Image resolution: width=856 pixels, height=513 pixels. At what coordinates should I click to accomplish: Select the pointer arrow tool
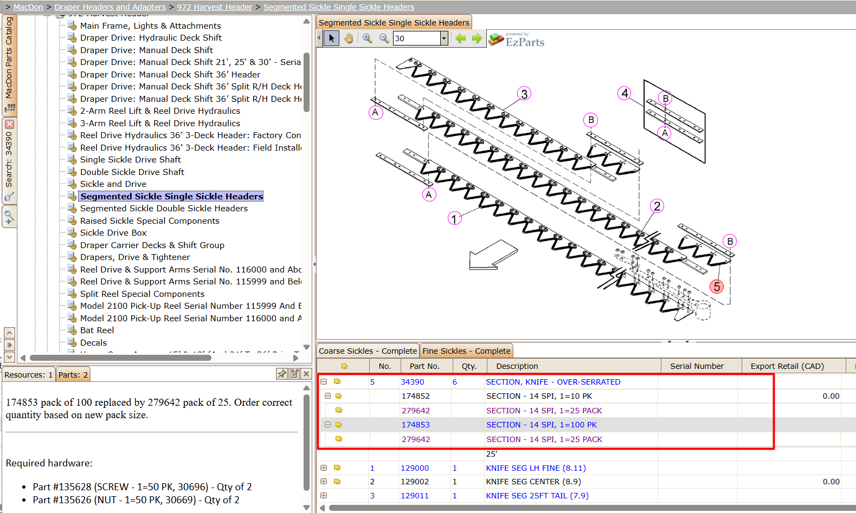click(x=331, y=38)
